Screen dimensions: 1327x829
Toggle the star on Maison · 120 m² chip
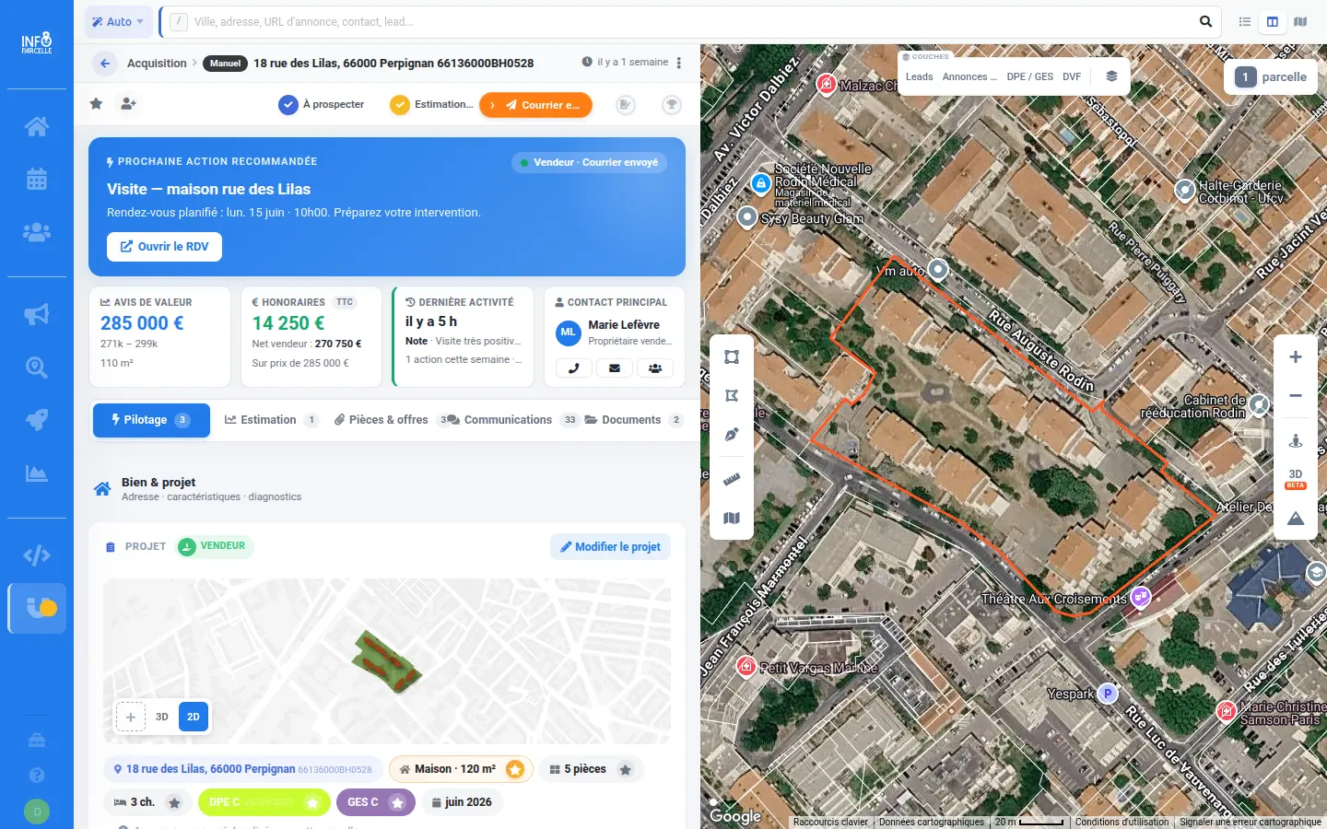click(x=515, y=769)
